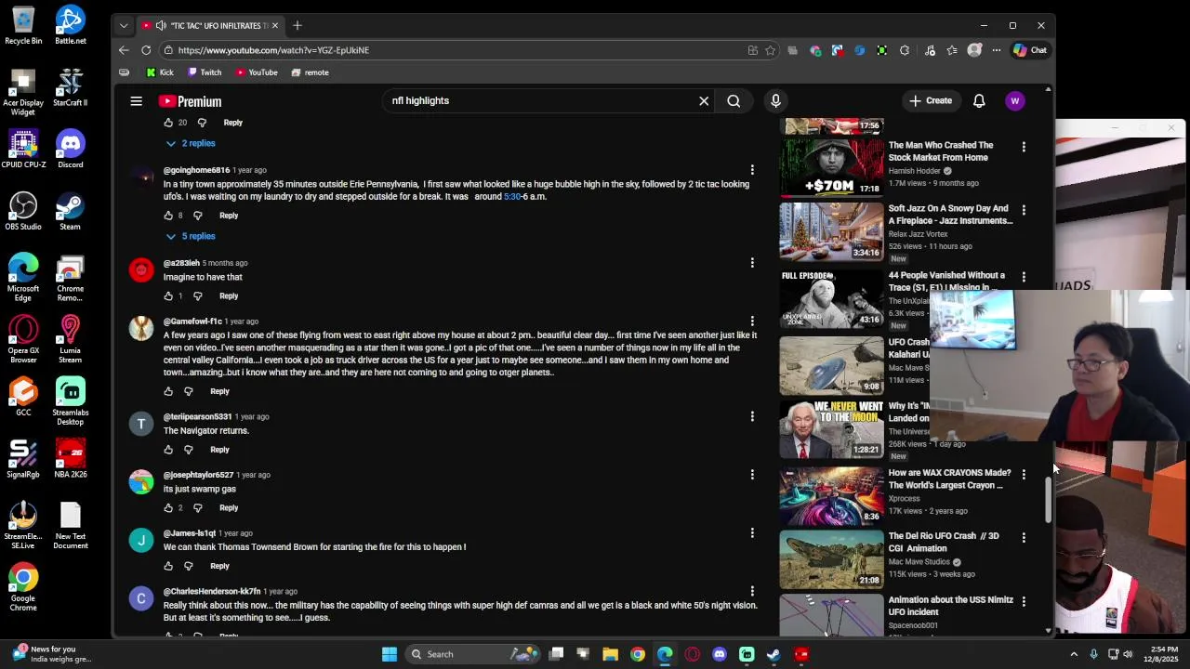This screenshot has width=1190, height=669.
Task: Dislike the comment by @James-ls1qt
Action: (x=188, y=566)
